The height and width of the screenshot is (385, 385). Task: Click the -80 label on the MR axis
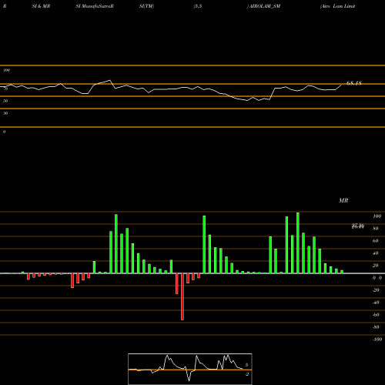pyautogui.click(x=376, y=327)
